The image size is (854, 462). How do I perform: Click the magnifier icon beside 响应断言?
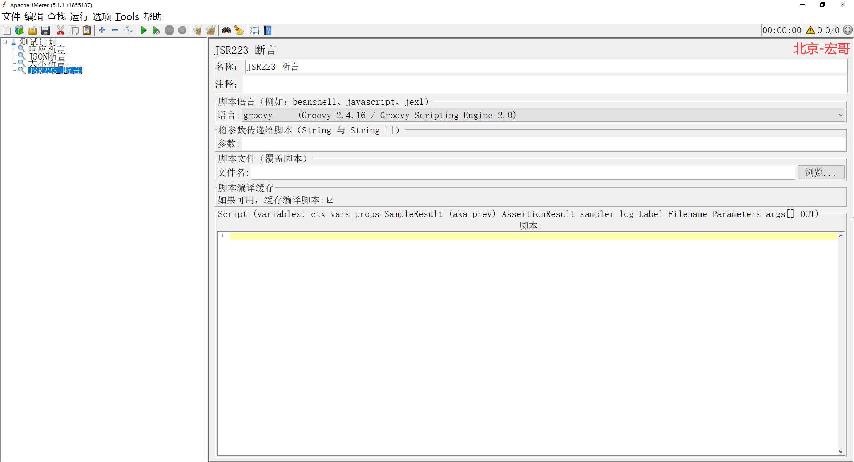point(21,49)
